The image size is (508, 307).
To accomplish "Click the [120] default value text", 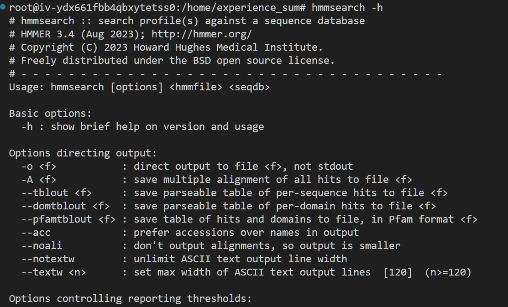I will 398,272.
